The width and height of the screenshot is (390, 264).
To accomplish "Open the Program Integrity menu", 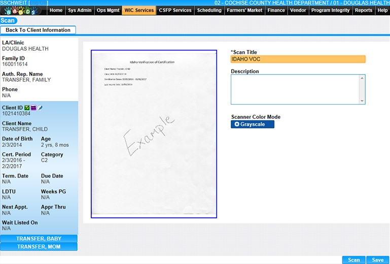I will tap(330, 10).
